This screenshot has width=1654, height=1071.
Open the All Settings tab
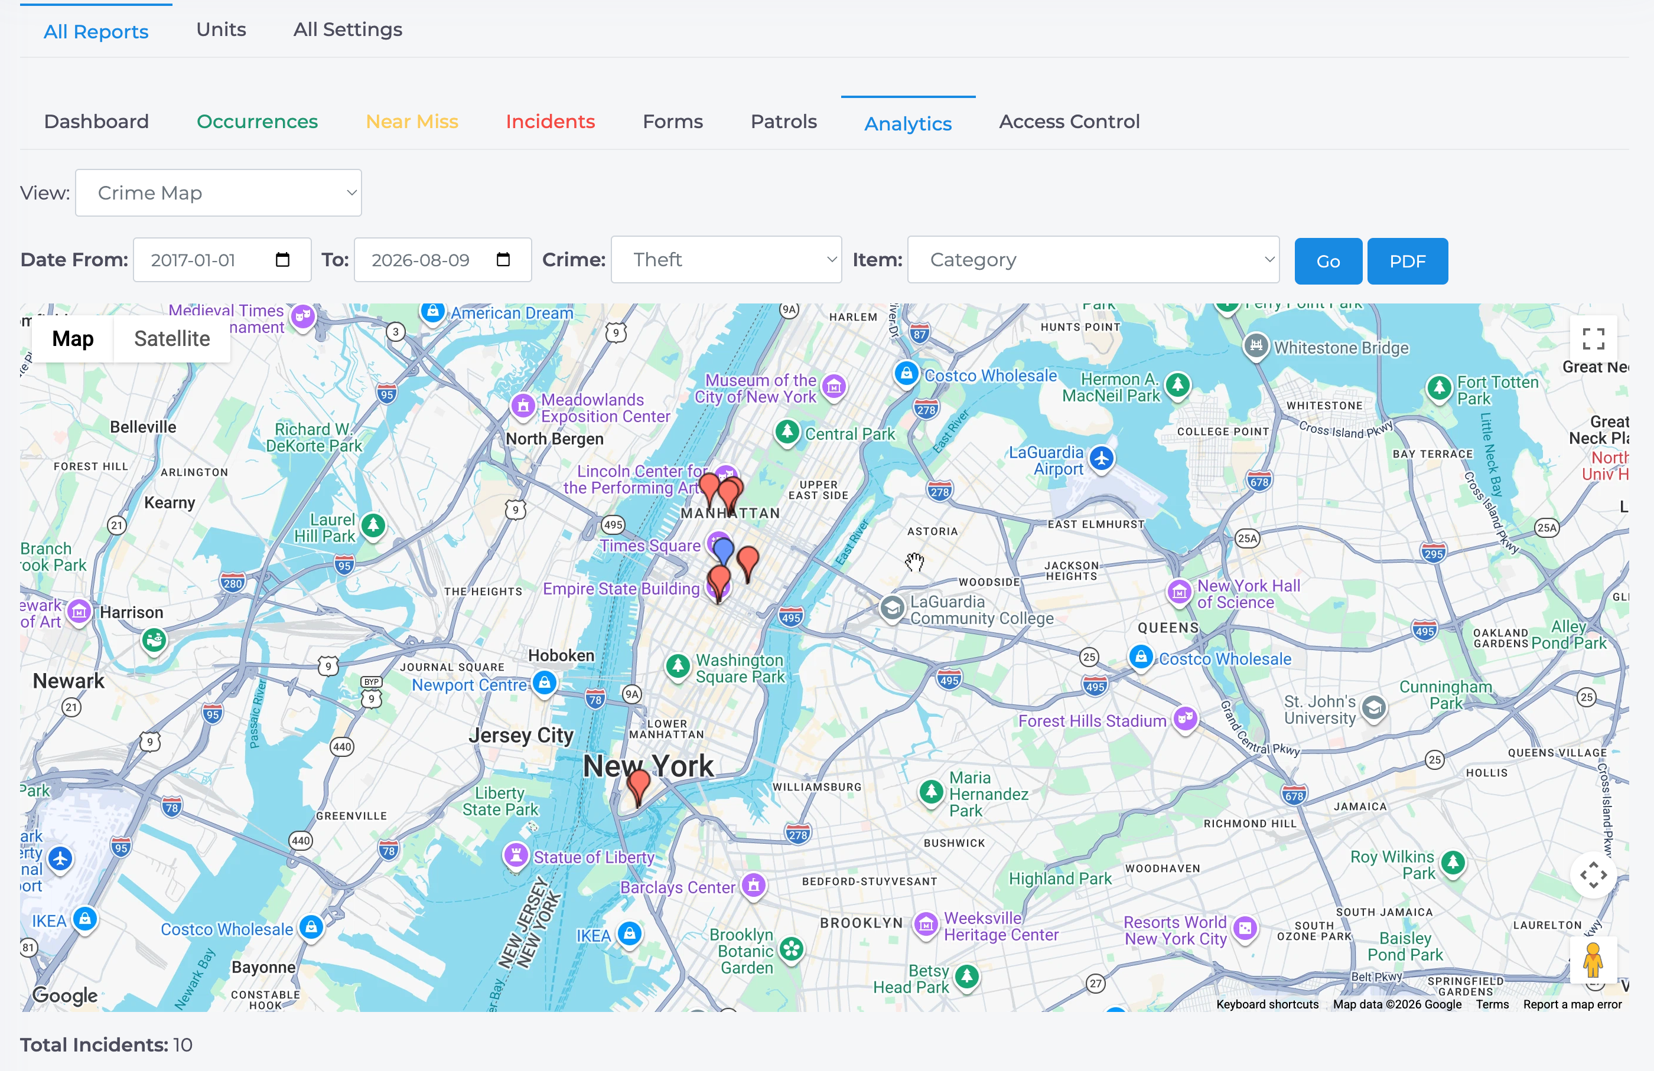point(347,29)
